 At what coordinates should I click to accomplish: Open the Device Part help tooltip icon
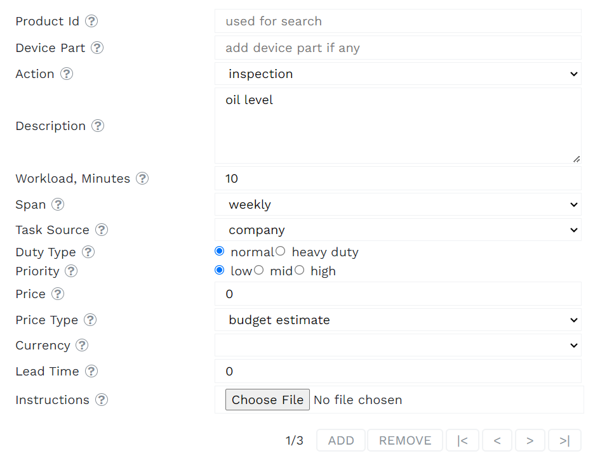97,48
